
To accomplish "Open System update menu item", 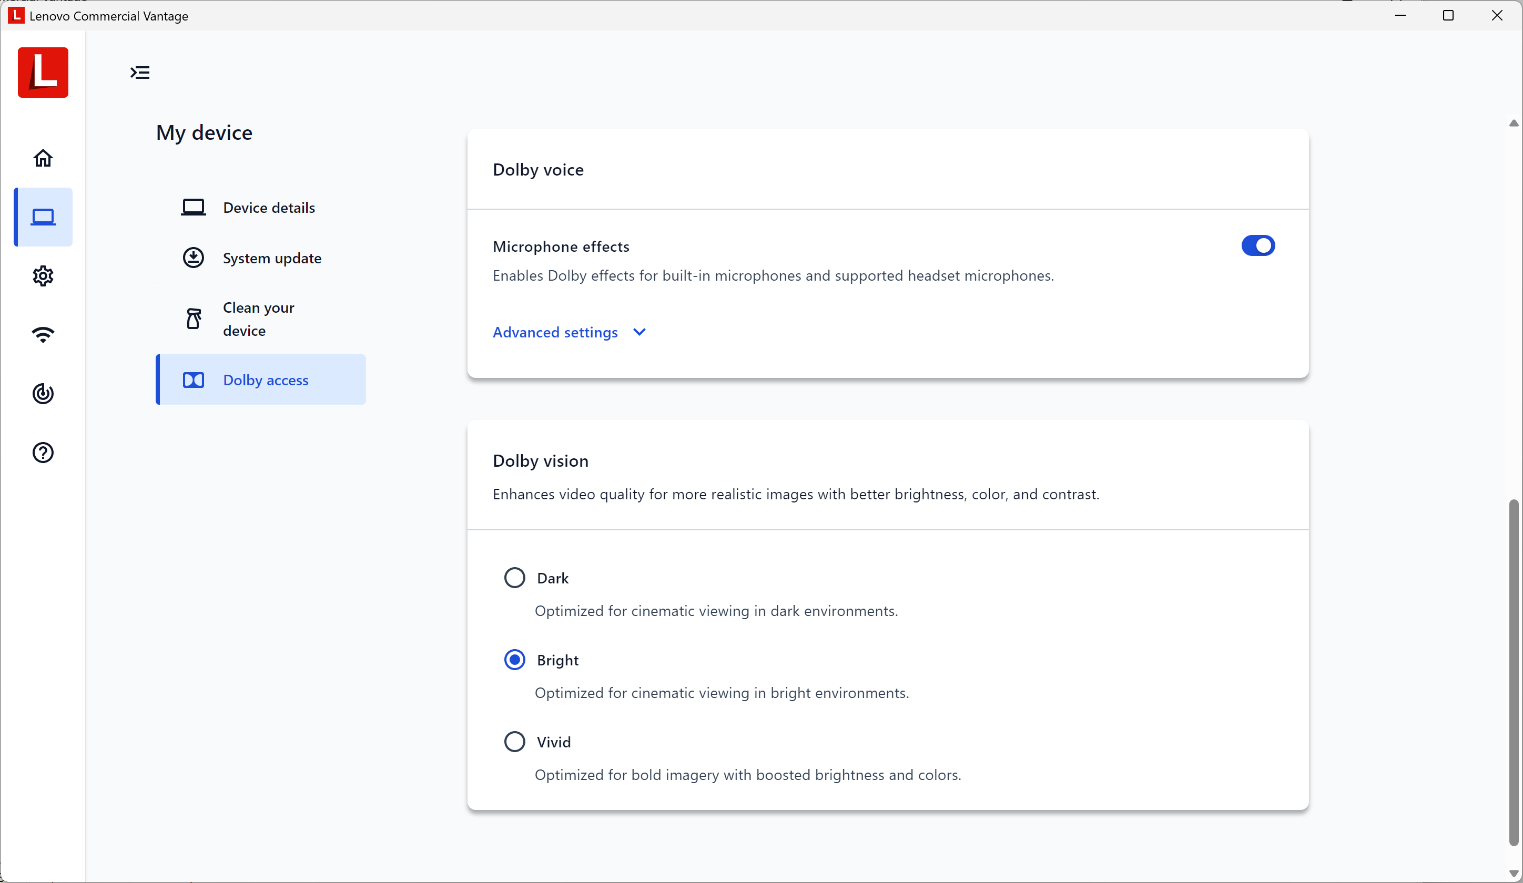I will pyautogui.click(x=271, y=258).
